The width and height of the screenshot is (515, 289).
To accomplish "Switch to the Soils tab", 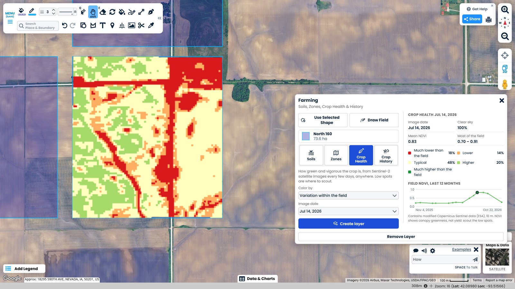I will coord(311,155).
